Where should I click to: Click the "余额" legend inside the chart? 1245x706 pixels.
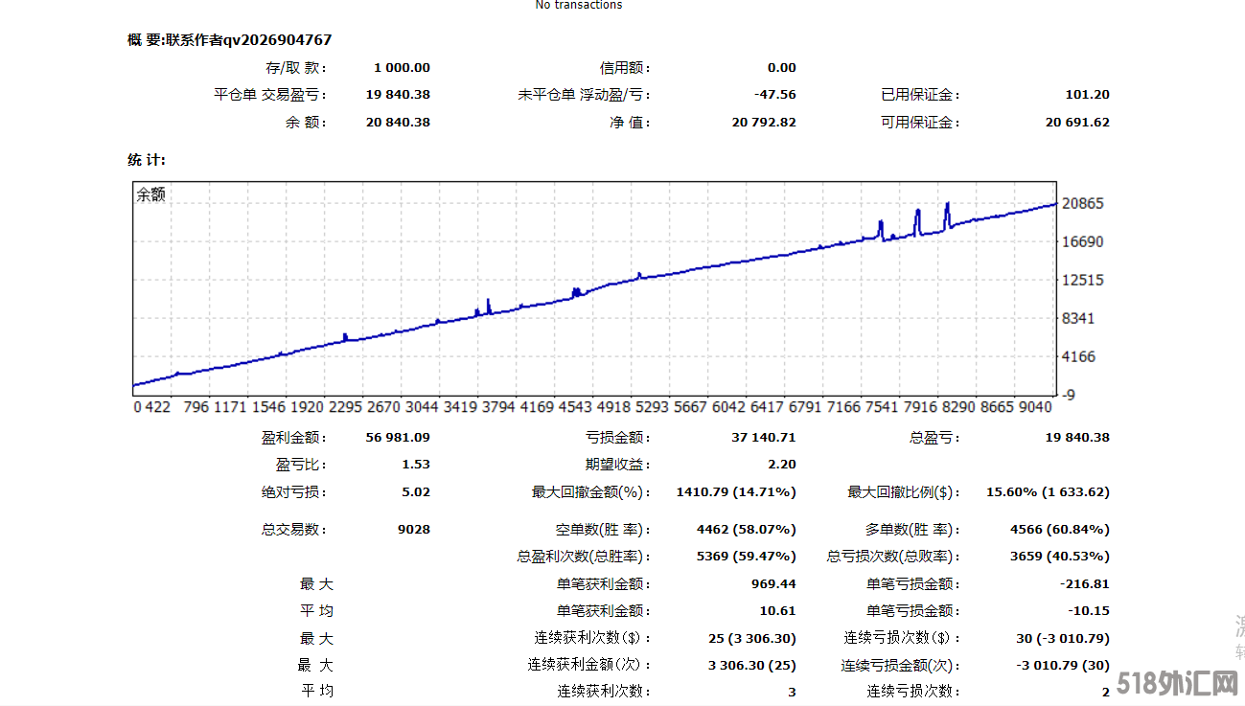(150, 194)
